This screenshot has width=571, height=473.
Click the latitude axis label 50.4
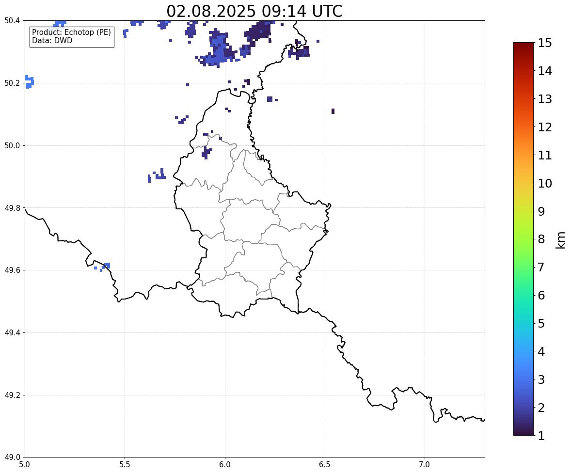click(12, 21)
